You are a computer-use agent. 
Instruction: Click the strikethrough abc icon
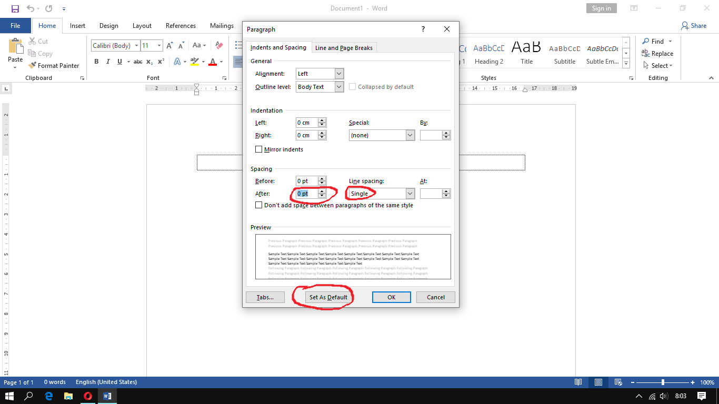pyautogui.click(x=138, y=62)
